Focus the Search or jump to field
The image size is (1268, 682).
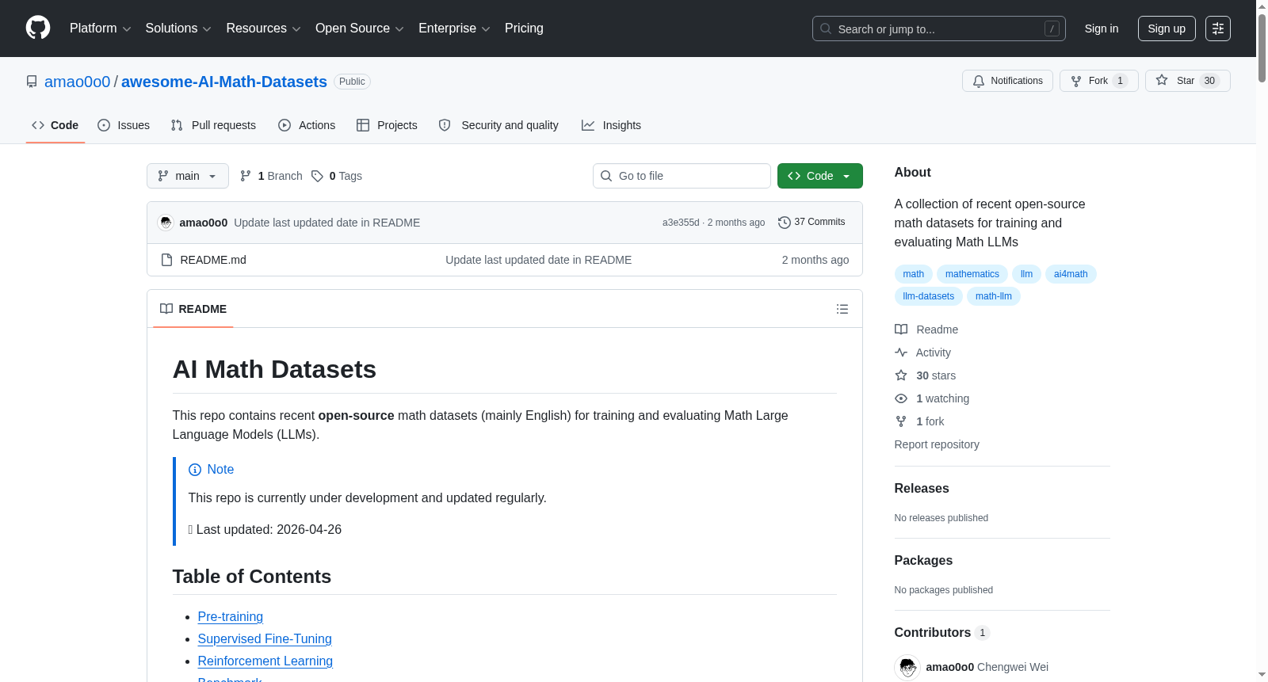pos(938,29)
